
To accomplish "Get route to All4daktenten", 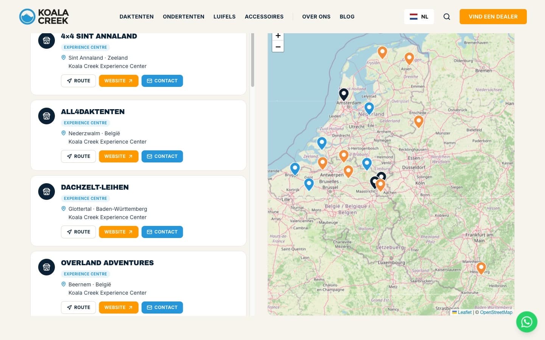I will [78, 156].
